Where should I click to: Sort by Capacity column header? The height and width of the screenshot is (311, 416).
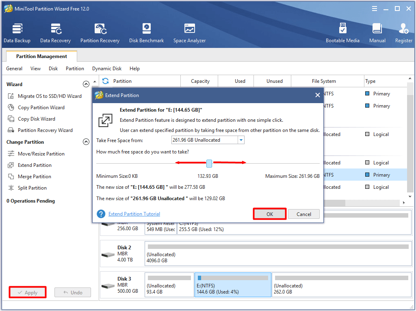(x=200, y=81)
